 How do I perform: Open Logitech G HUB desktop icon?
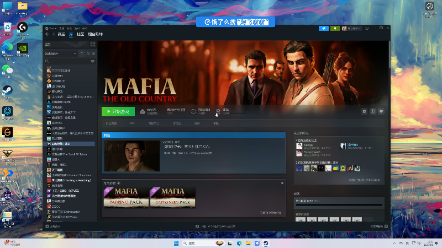(x=22, y=30)
